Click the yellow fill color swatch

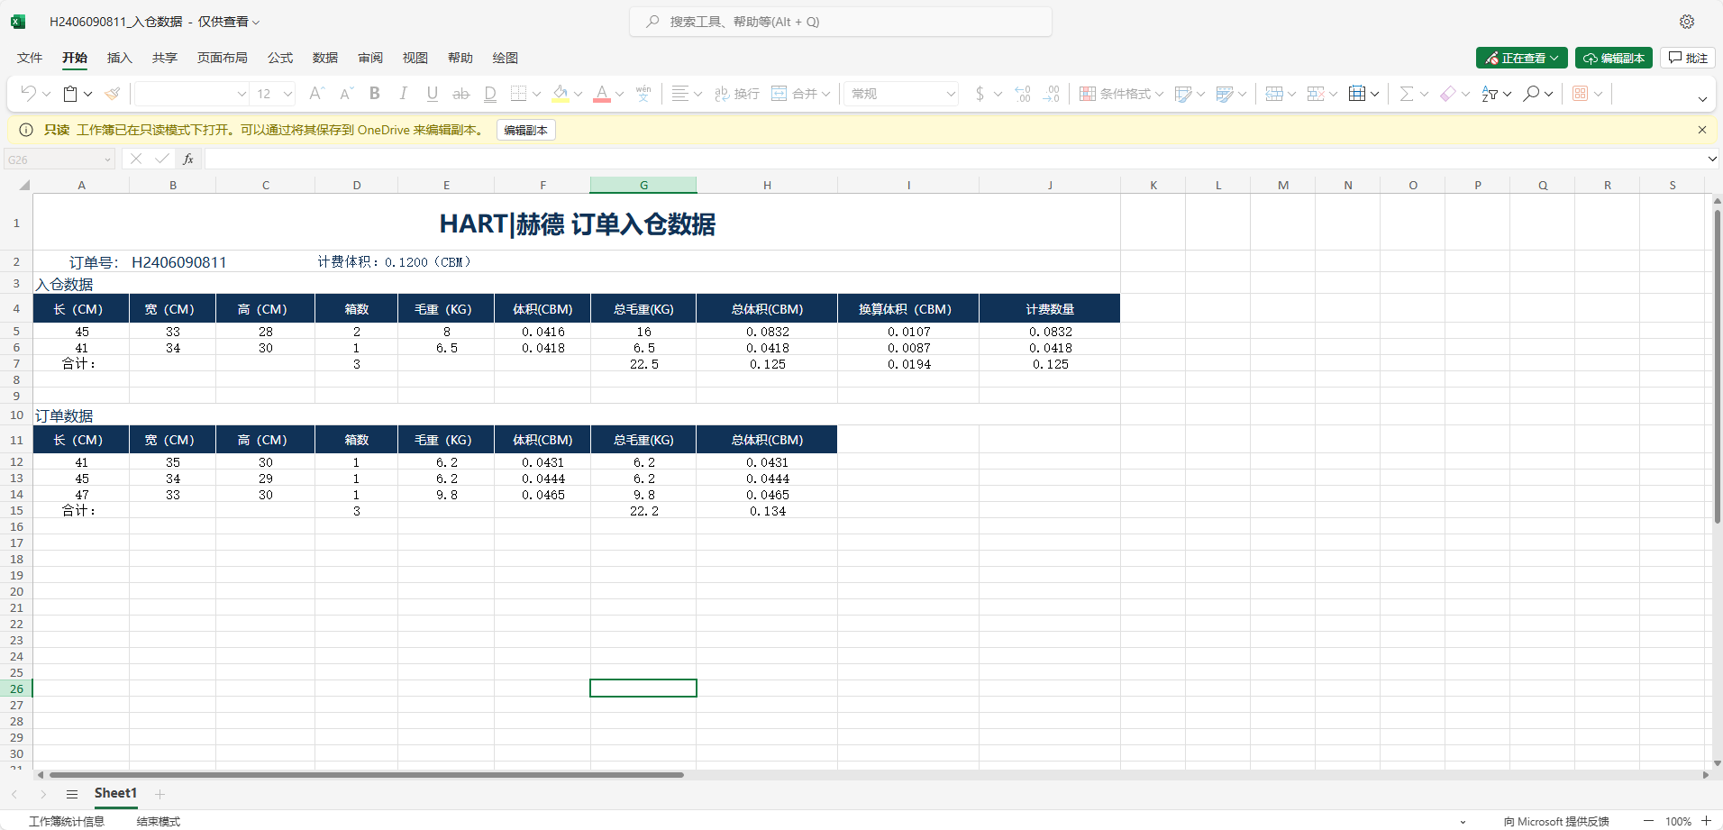click(561, 94)
